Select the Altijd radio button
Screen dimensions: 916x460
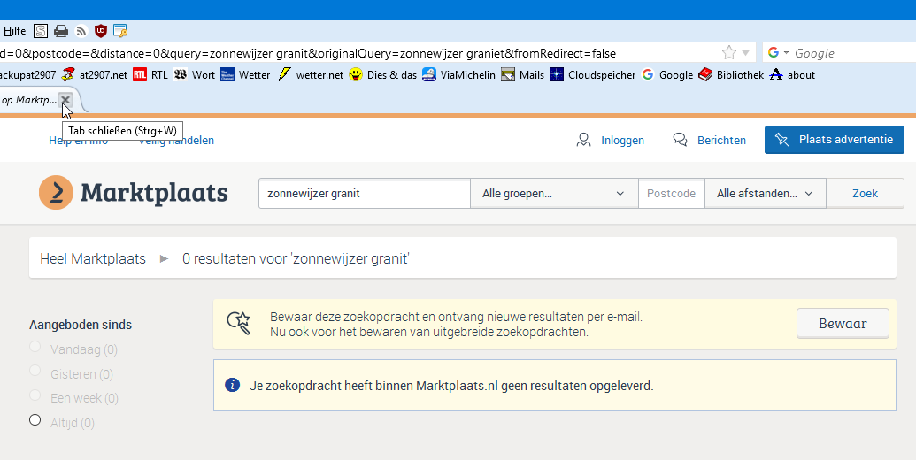click(x=35, y=420)
